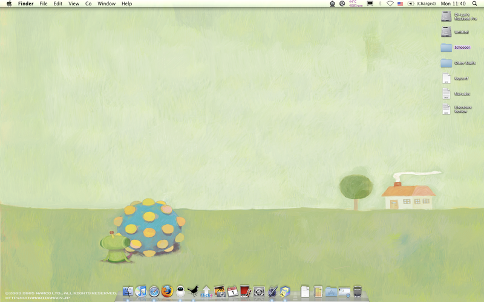Launch iPhoto from the dock

(x=220, y=291)
